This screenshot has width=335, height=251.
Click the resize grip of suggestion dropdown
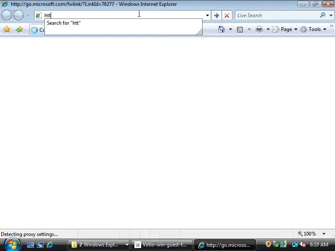coord(199,32)
